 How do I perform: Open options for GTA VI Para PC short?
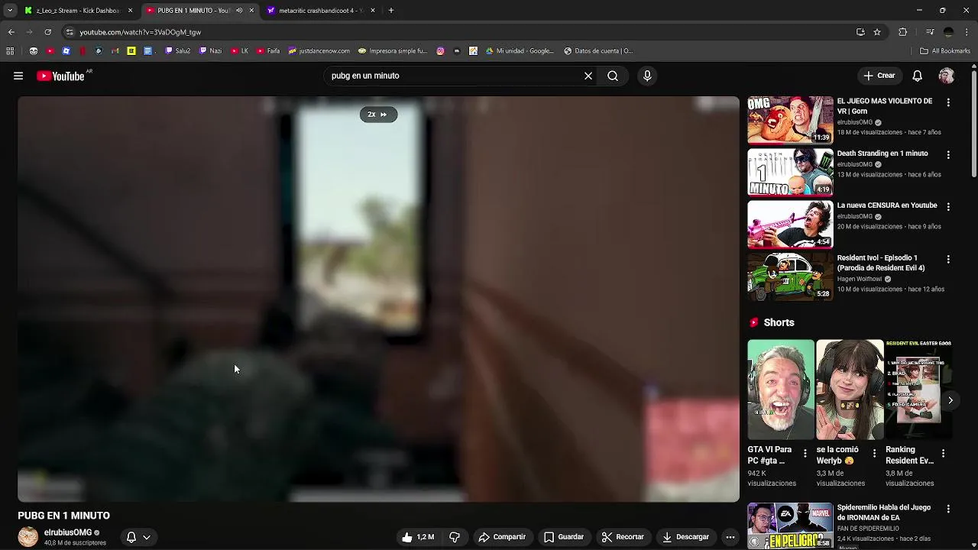[x=805, y=453]
